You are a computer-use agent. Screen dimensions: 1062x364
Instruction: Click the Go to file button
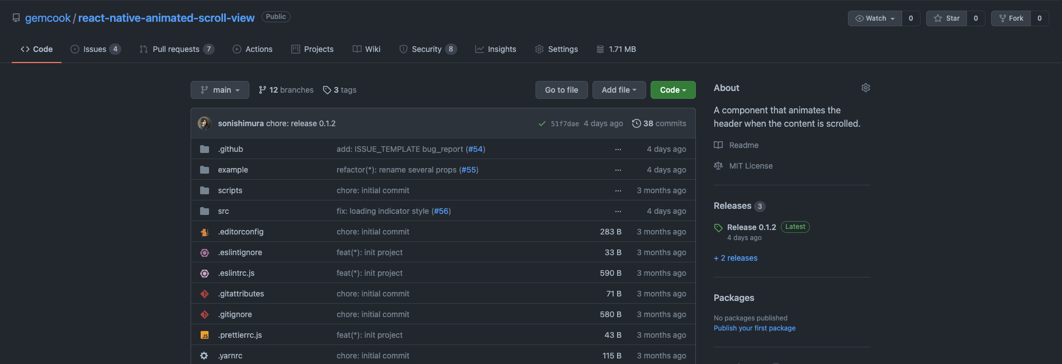(561, 90)
